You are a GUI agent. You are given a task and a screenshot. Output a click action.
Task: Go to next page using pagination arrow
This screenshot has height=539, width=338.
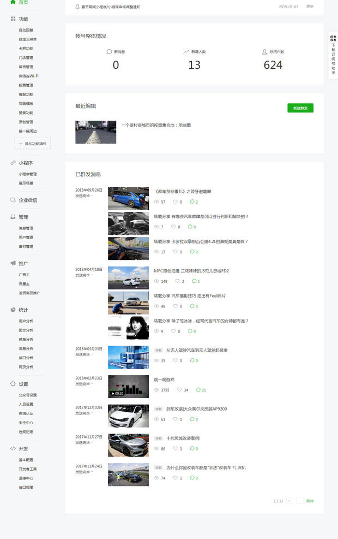289,501
